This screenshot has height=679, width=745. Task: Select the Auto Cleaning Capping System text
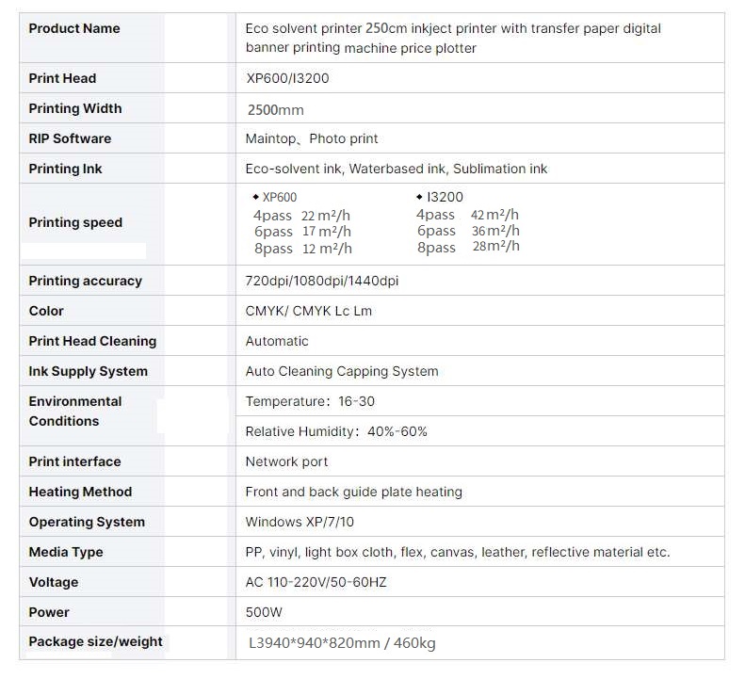click(342, 371)
